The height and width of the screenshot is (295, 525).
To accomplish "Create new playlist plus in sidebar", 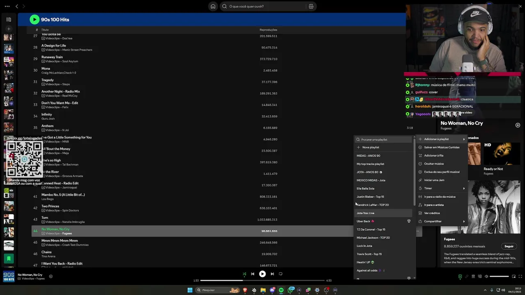I will pyautogui.click(x=9, y=29).
